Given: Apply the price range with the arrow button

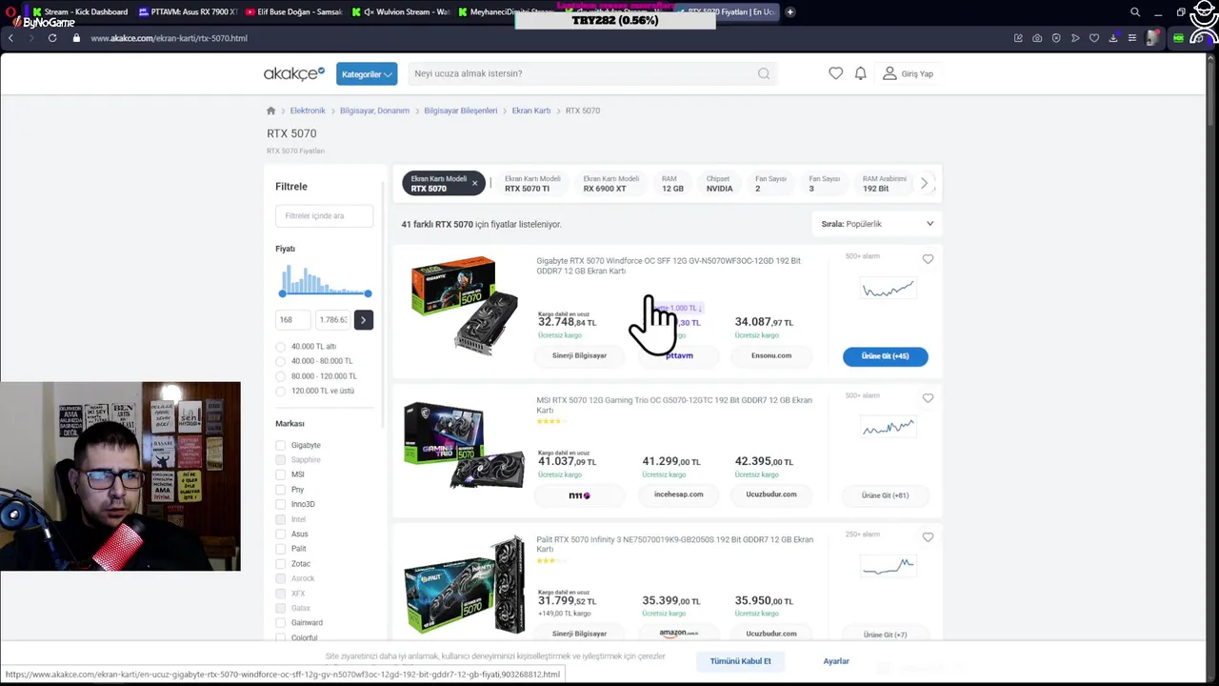Looking at the screenshot, I should 363,320.
